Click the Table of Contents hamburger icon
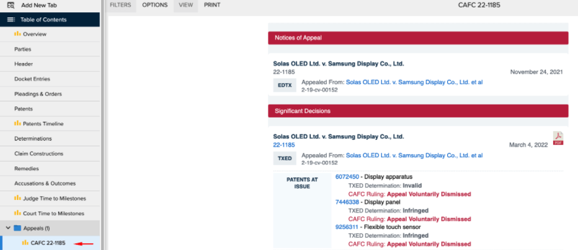The height and width of the screenshot is (250, 578). coord(11,20)
